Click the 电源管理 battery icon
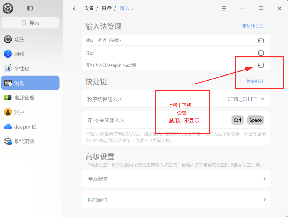 8,97
